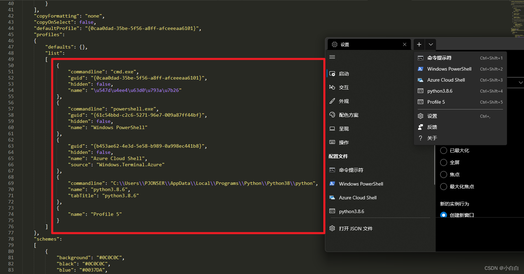524x274 pixels.
Task: Click the "powershell.exe" value in editor
Action: tap(135, 109)
